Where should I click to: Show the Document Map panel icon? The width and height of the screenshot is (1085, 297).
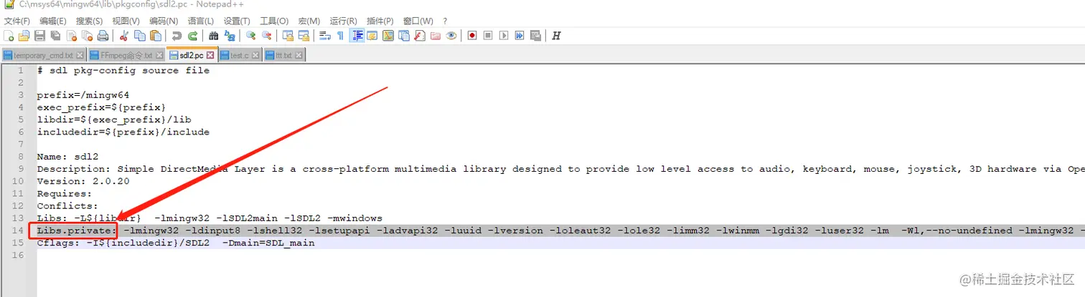(x=388, y=36)
